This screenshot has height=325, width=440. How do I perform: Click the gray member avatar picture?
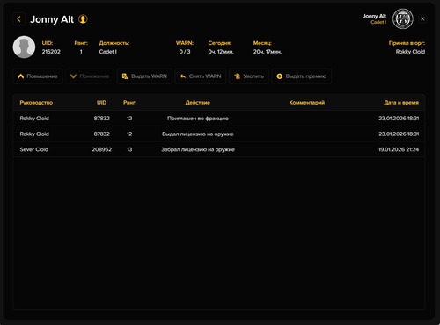[24, 47]
